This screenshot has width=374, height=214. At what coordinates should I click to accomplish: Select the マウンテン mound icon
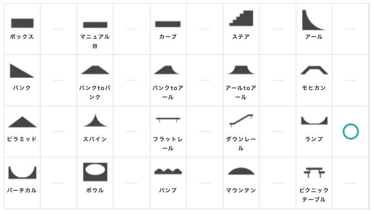(x=241, y=171)
